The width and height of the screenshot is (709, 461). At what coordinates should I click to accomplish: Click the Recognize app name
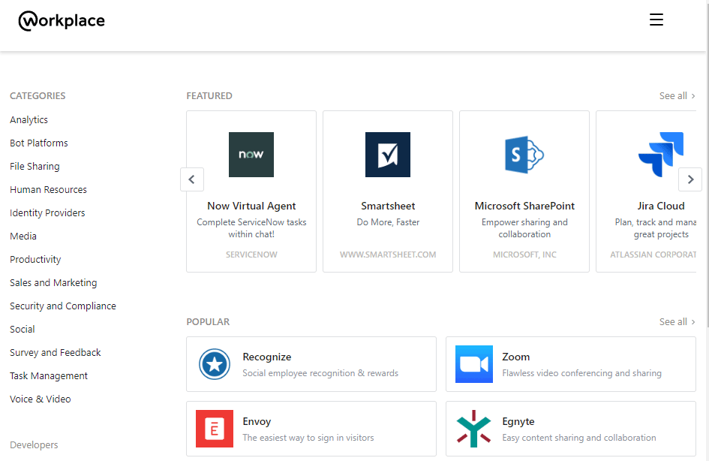click(x=267, y=357)
